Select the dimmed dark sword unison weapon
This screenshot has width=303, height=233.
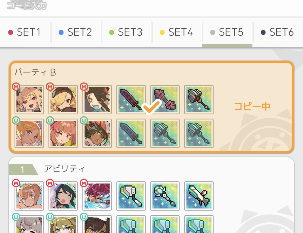131,133
